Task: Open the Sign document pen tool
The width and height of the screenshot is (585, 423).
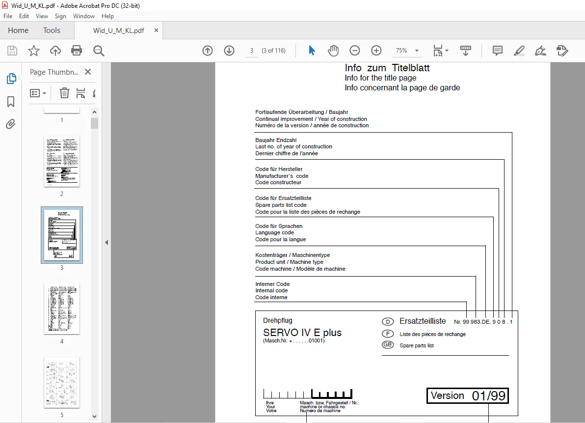Action: tap(541, 51)
